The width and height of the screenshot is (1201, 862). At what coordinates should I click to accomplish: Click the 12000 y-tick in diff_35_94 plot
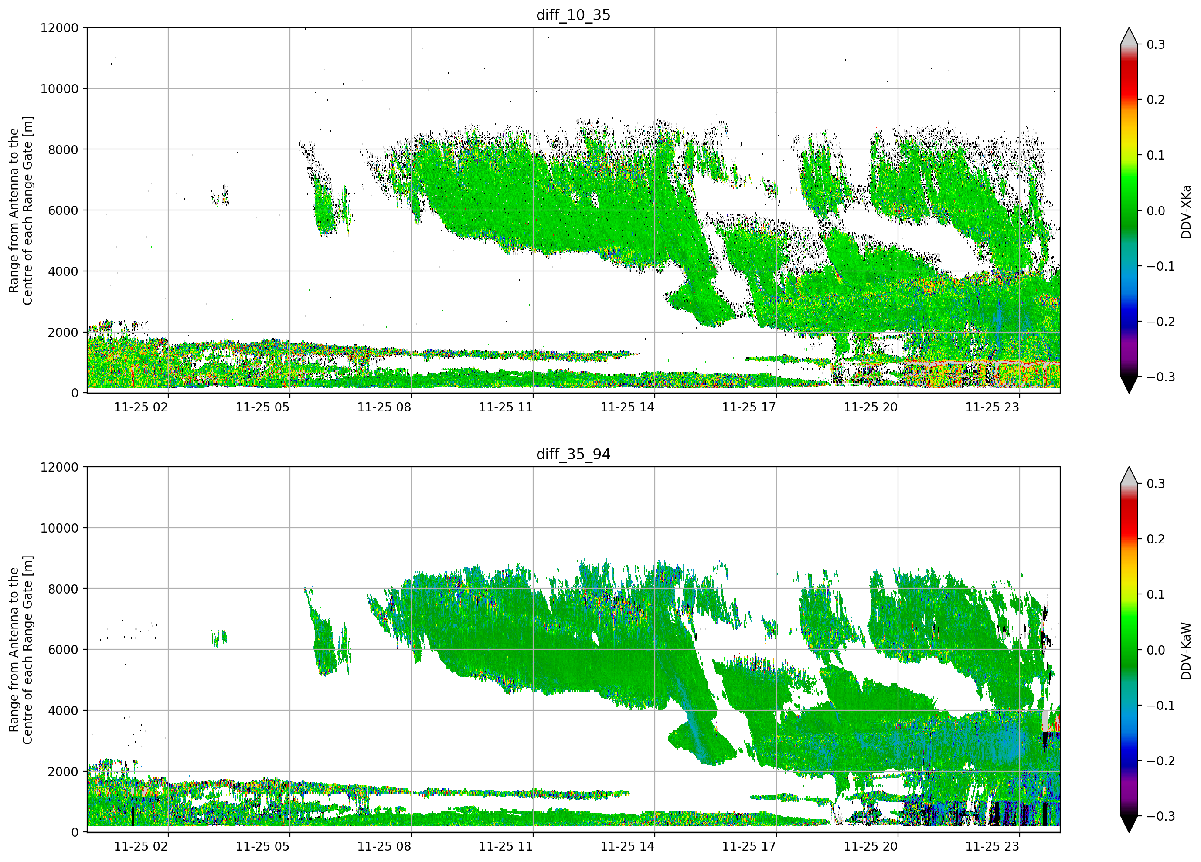pyautogui.click(x=59, y=468)
